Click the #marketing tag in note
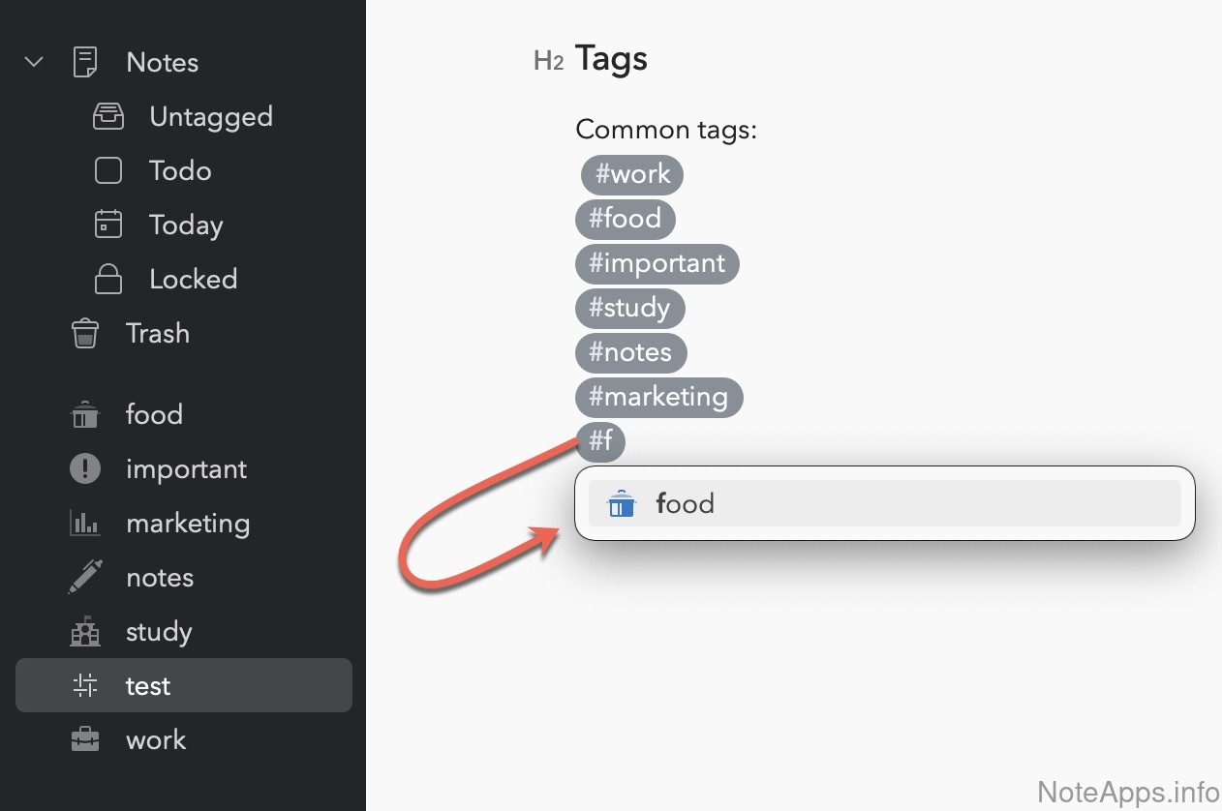The width and height of the screenshot is (1222, 811). [658, 397]
